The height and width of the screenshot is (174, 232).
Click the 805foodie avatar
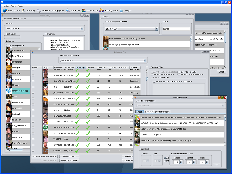(9, 73)
